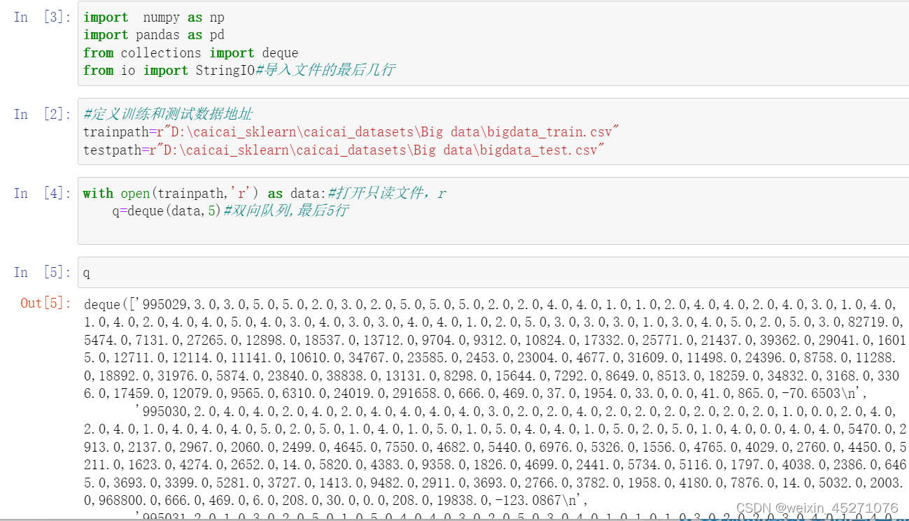This screenshot has width=909, height=521.
Task: Click the "import pandas as pd" code line
Action: (x=154, y=35)
